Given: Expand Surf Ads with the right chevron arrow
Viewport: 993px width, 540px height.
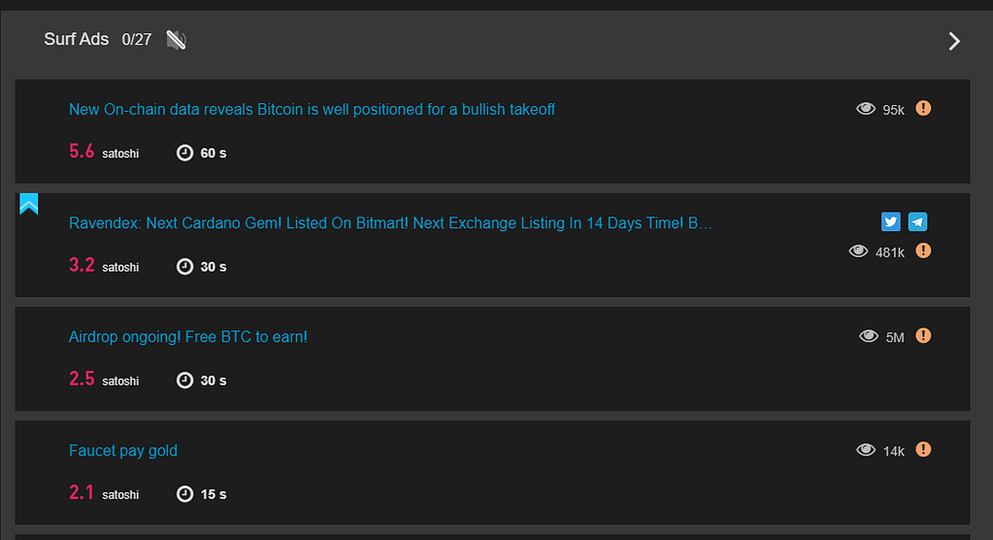Looking at the screenshot, I should point(954,41).
